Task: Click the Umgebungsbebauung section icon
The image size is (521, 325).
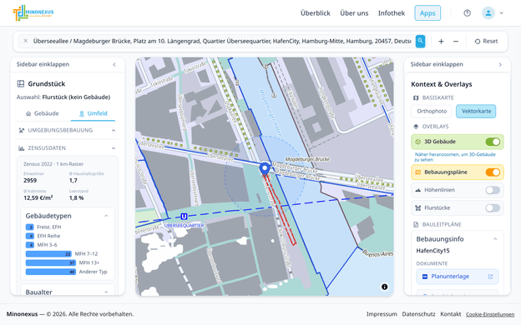Action: tap(21, 130)
